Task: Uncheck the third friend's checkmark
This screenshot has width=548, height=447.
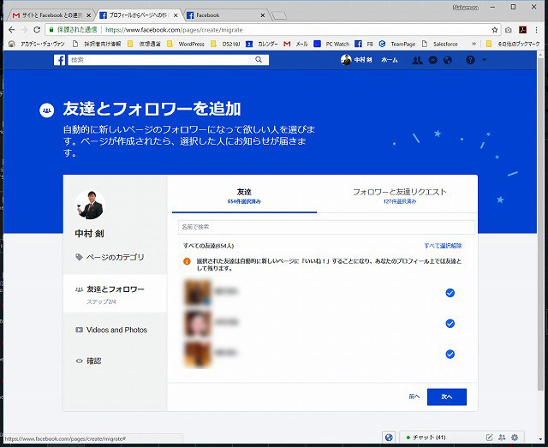Action: tap(450, 354)
